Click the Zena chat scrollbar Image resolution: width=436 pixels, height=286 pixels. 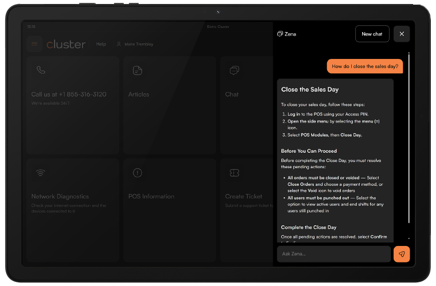click(408, 138)
